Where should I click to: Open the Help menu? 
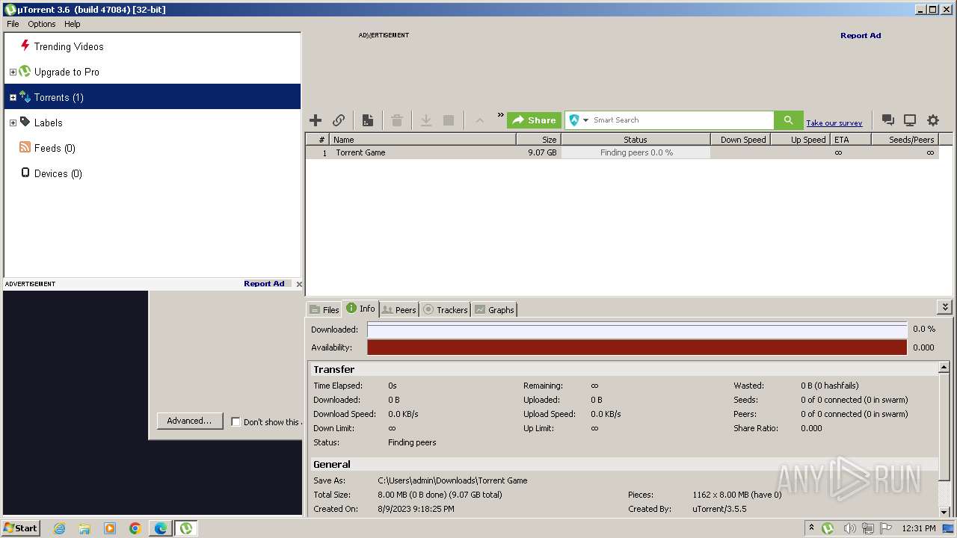click(72, 24)
